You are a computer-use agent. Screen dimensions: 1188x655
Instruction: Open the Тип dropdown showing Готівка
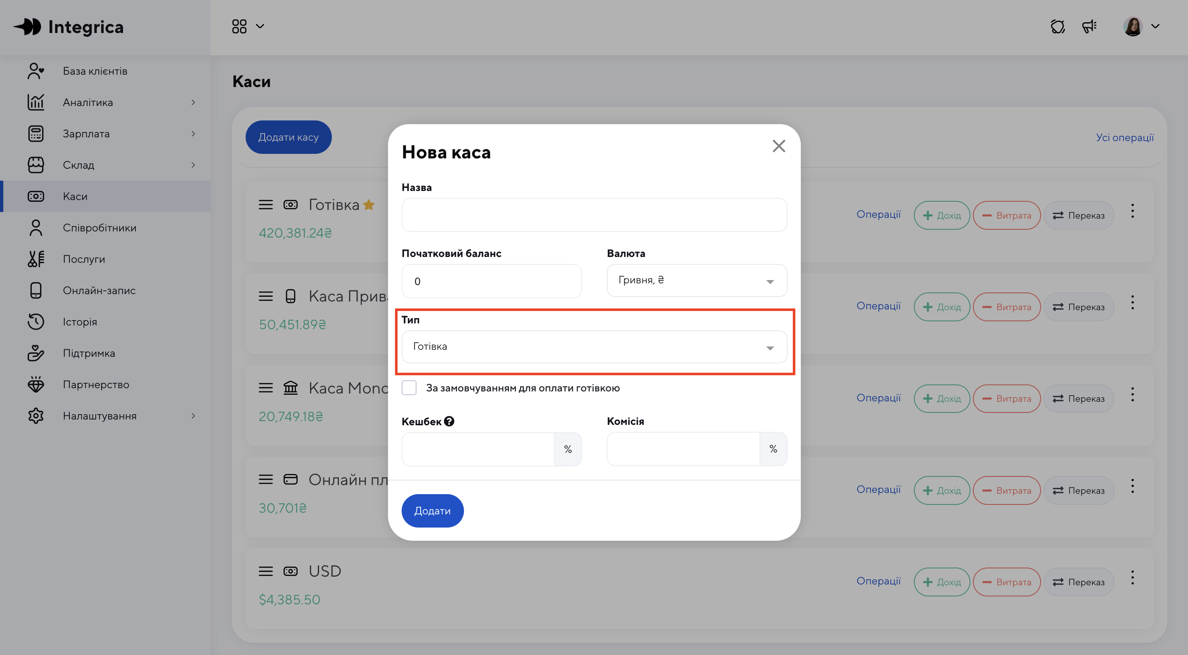[x=594, y=346]
